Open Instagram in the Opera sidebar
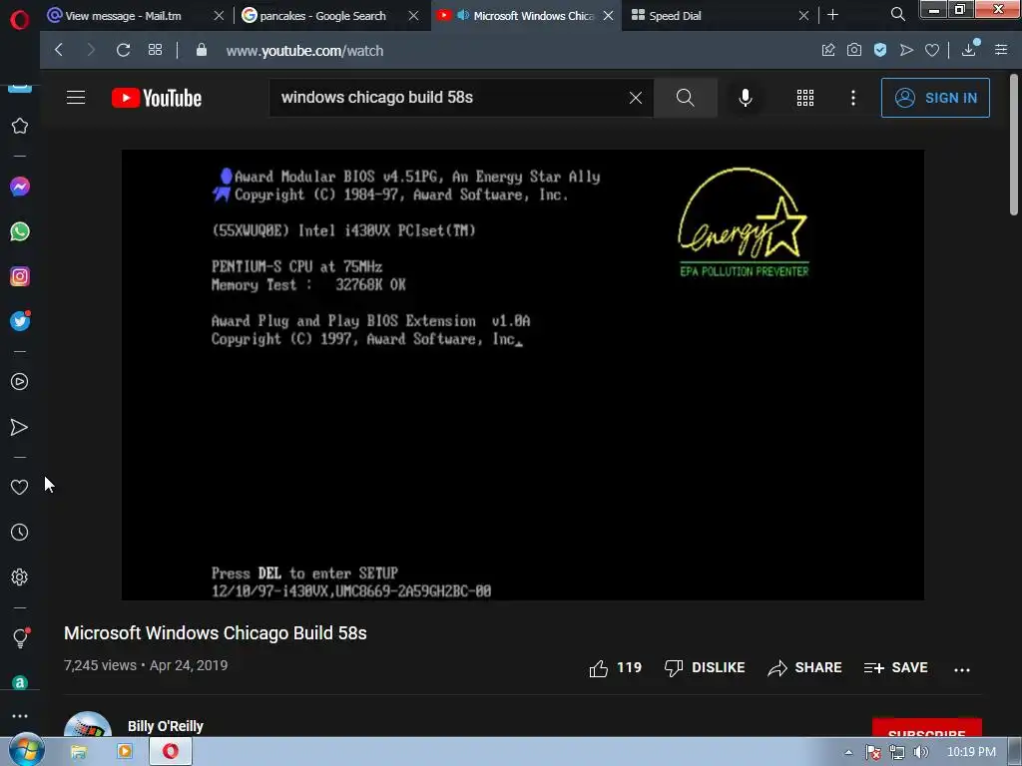1022x766 pixels. pyautogui.click(x=20, y=276)
